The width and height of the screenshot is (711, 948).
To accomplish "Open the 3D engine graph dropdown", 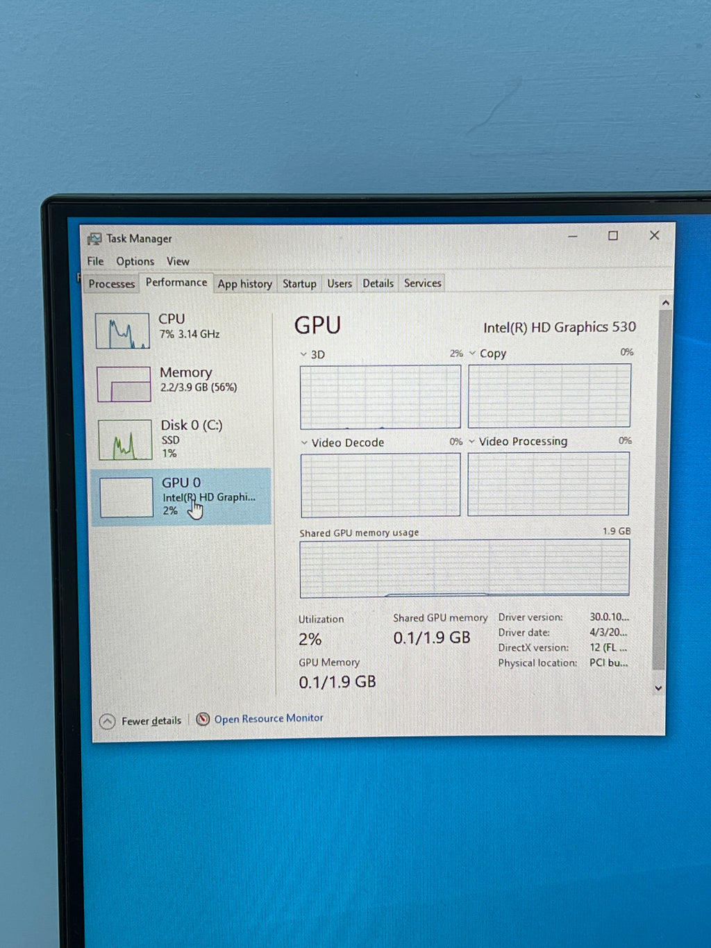I will [x=303, y=354].
